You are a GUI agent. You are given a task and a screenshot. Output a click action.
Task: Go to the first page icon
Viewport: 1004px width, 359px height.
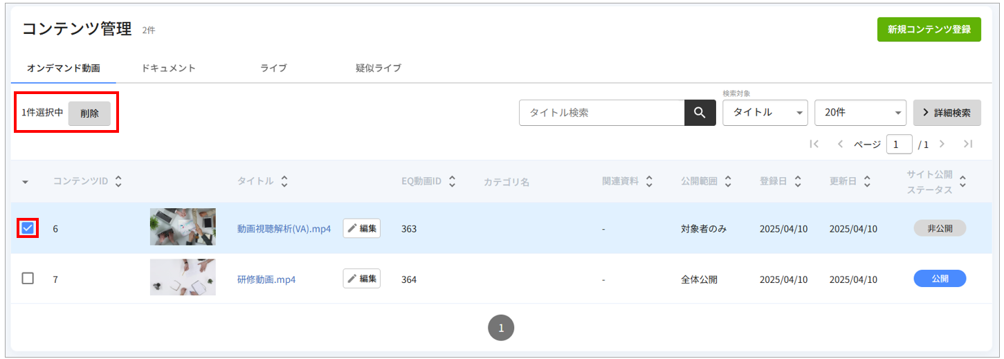[814, 144]
